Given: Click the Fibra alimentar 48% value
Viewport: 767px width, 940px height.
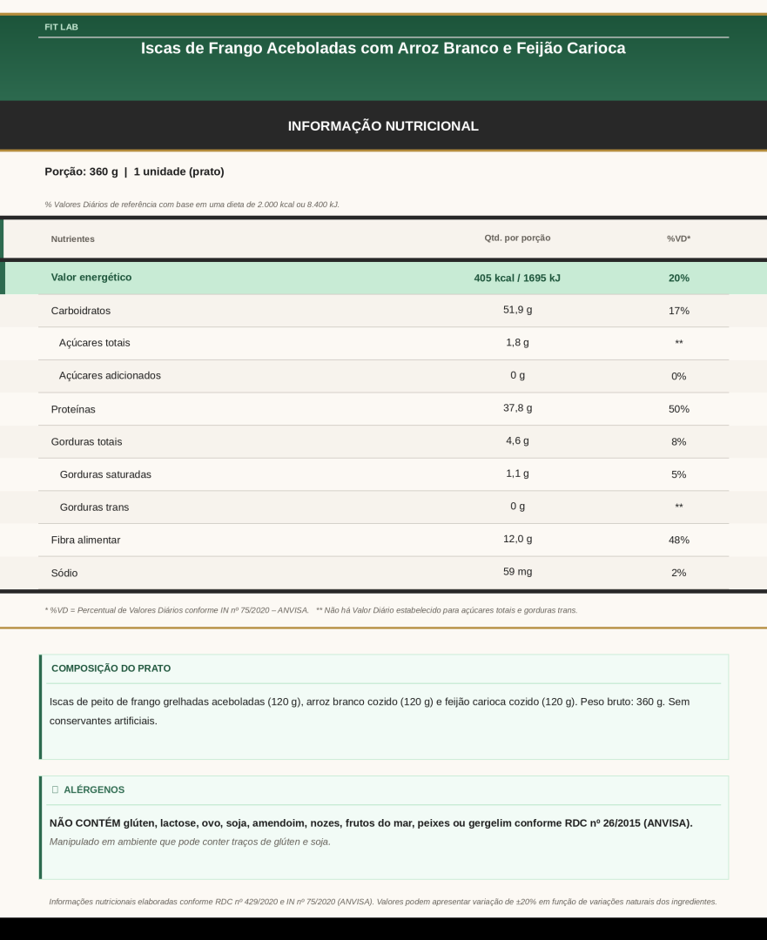Looking at the screenshot, I should tap(678, 540).
